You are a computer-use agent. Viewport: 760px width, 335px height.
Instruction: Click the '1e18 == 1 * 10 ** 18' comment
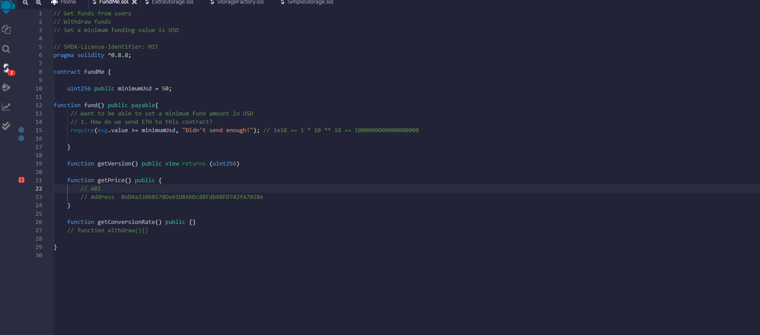(x=341, y=130)
